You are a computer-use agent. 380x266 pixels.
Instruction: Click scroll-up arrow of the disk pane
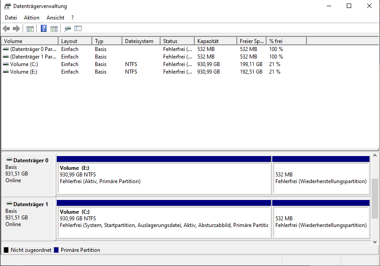click(x=375, y=155)
